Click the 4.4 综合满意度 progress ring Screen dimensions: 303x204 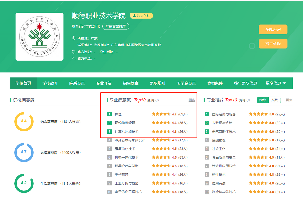pyautogui.click(x=24, y=121)
